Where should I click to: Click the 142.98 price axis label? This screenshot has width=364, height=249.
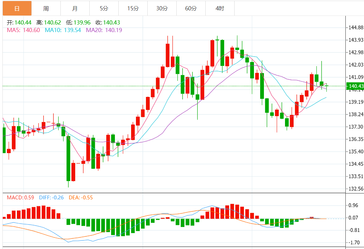click(x=356, y=52)
